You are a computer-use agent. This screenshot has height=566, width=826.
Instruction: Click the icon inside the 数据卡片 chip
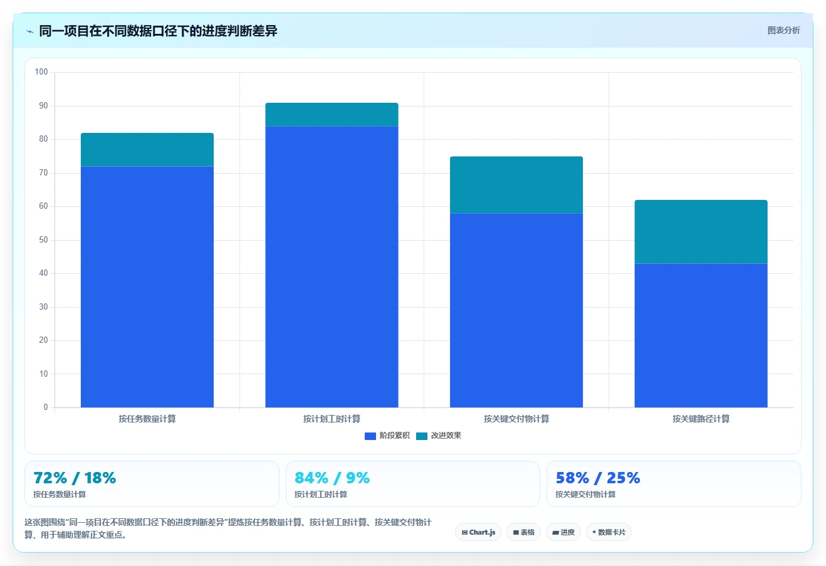[594, 532]
